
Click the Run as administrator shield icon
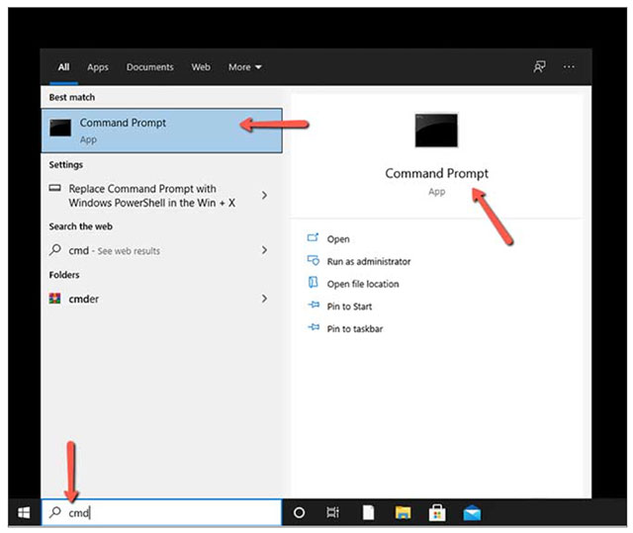(x=314, y=260)
